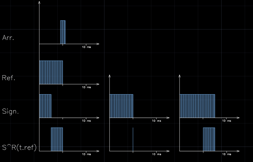The height and width of the screenshot is (162, 253).
Task: Pick the "10 ms" label on Ref. axis
Action: [86, 87]
